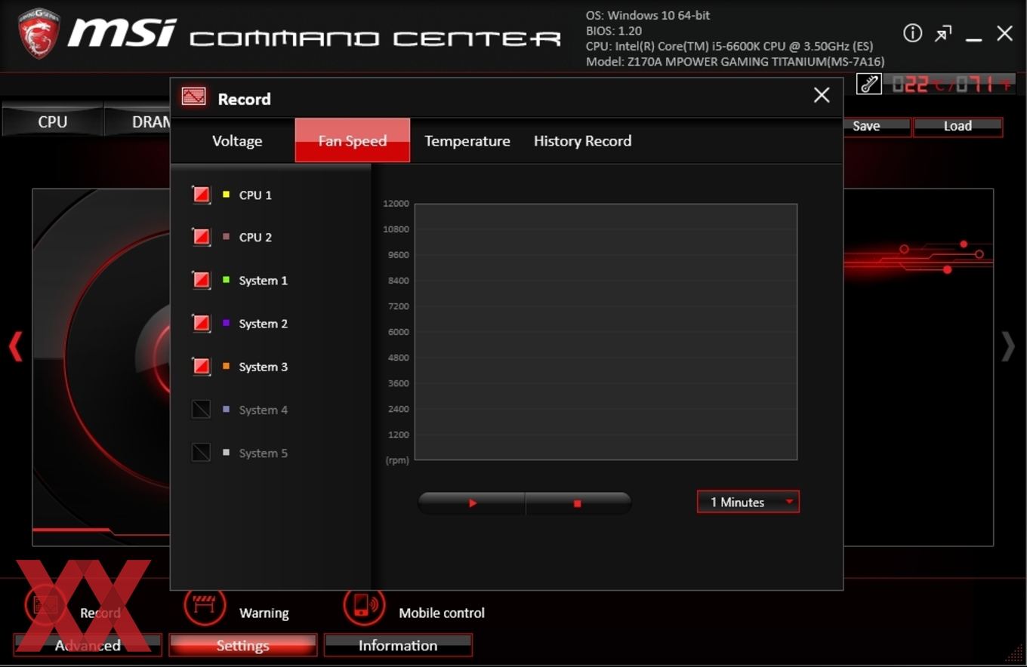The height and width of the screenshot is (667, 1027).
Task: Click the System 5 label
Action: coord(263,453)
